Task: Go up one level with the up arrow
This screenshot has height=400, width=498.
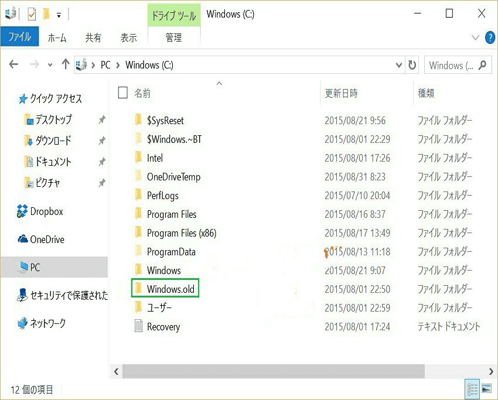Action: click(66, 64)
